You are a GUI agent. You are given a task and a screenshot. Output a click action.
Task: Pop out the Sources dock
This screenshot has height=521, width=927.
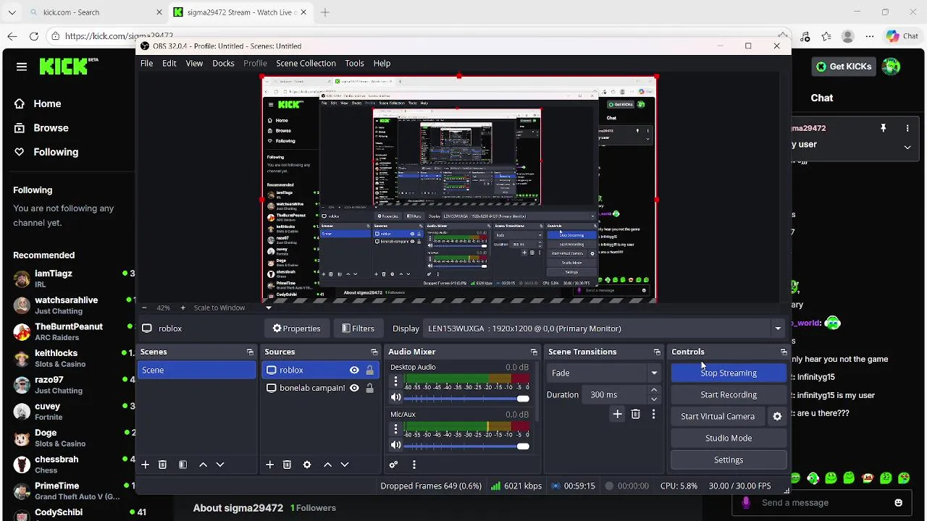point(374,352)
